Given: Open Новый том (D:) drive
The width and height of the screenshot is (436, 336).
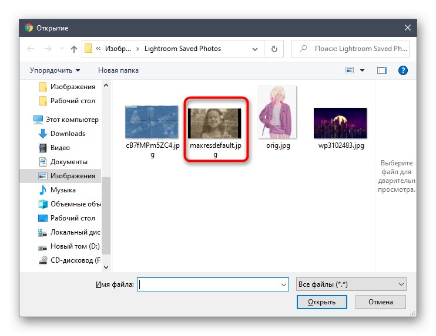Looking at the screenshot, I should pos(69,246).
